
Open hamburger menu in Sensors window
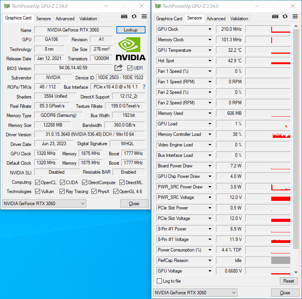295,17
